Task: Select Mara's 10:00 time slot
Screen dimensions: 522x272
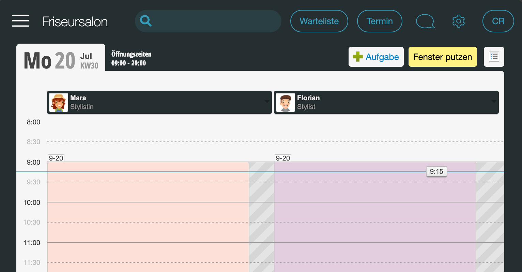Action: 148,212
